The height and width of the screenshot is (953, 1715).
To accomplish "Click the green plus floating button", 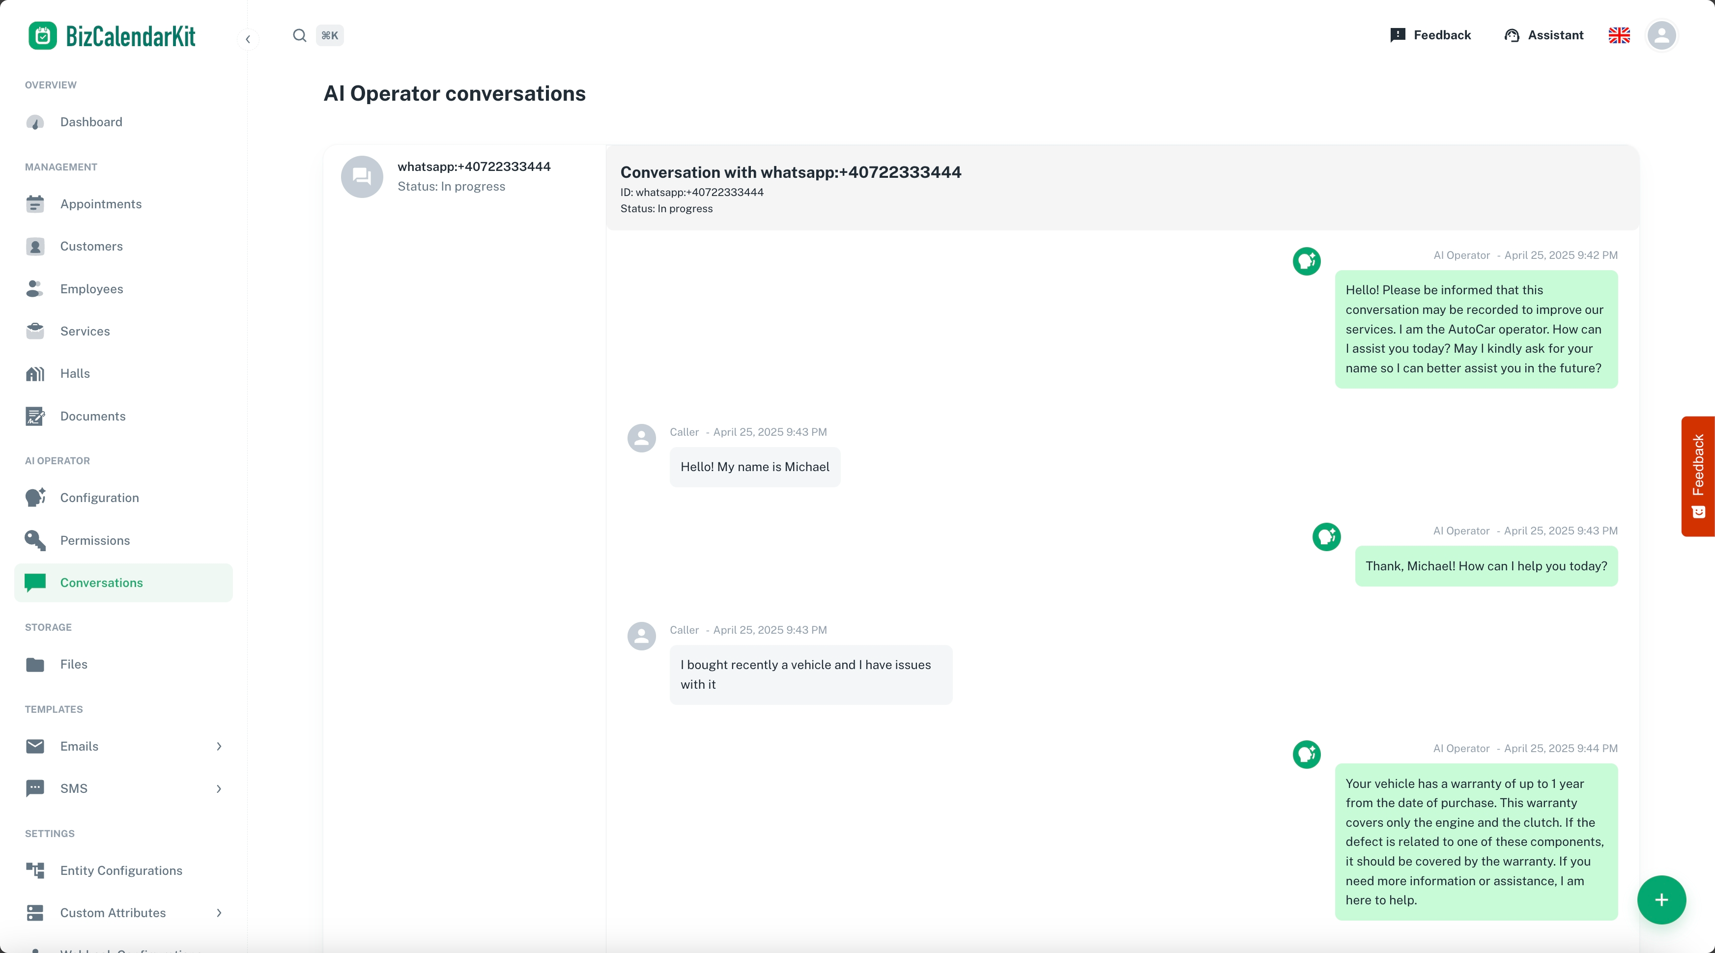I will click(1661, 900).
